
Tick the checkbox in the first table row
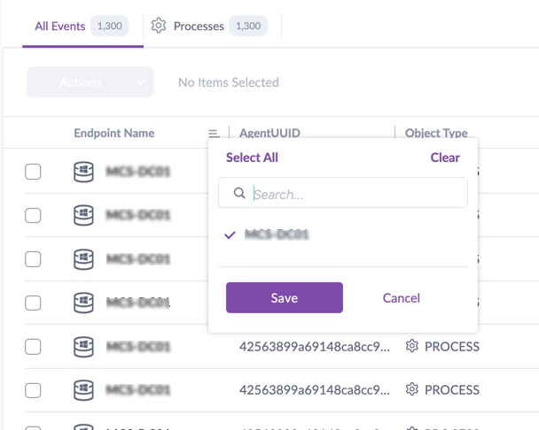click(x=33, y=172)
